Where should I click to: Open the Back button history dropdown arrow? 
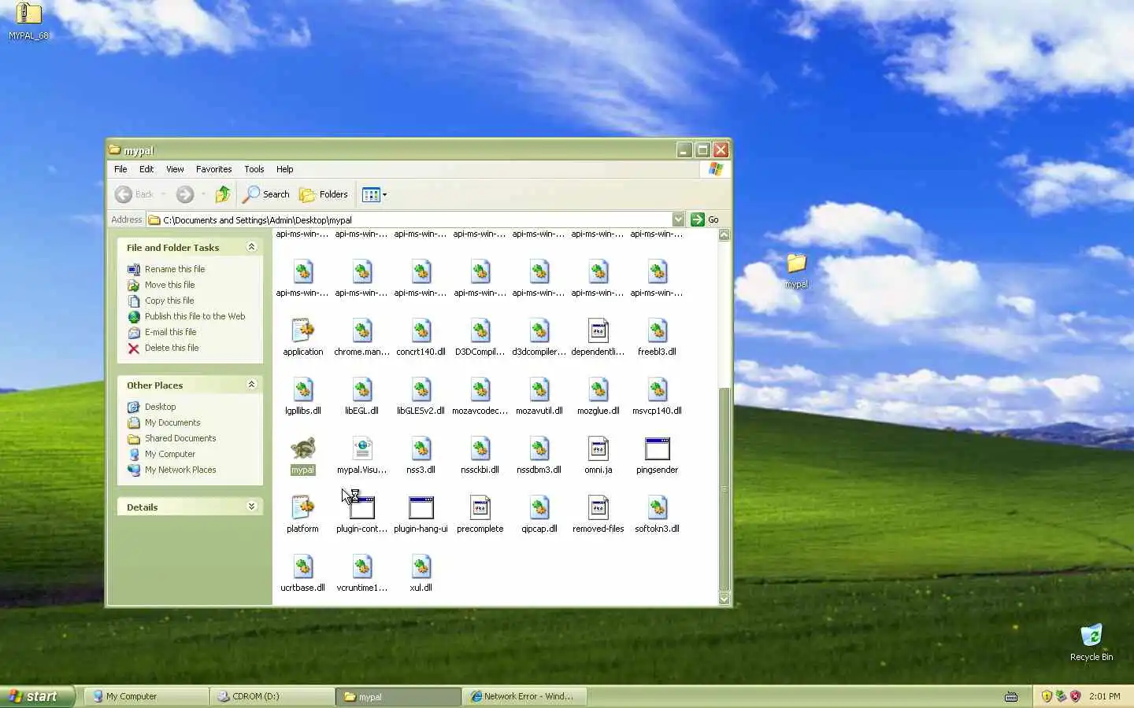[163, 194]
